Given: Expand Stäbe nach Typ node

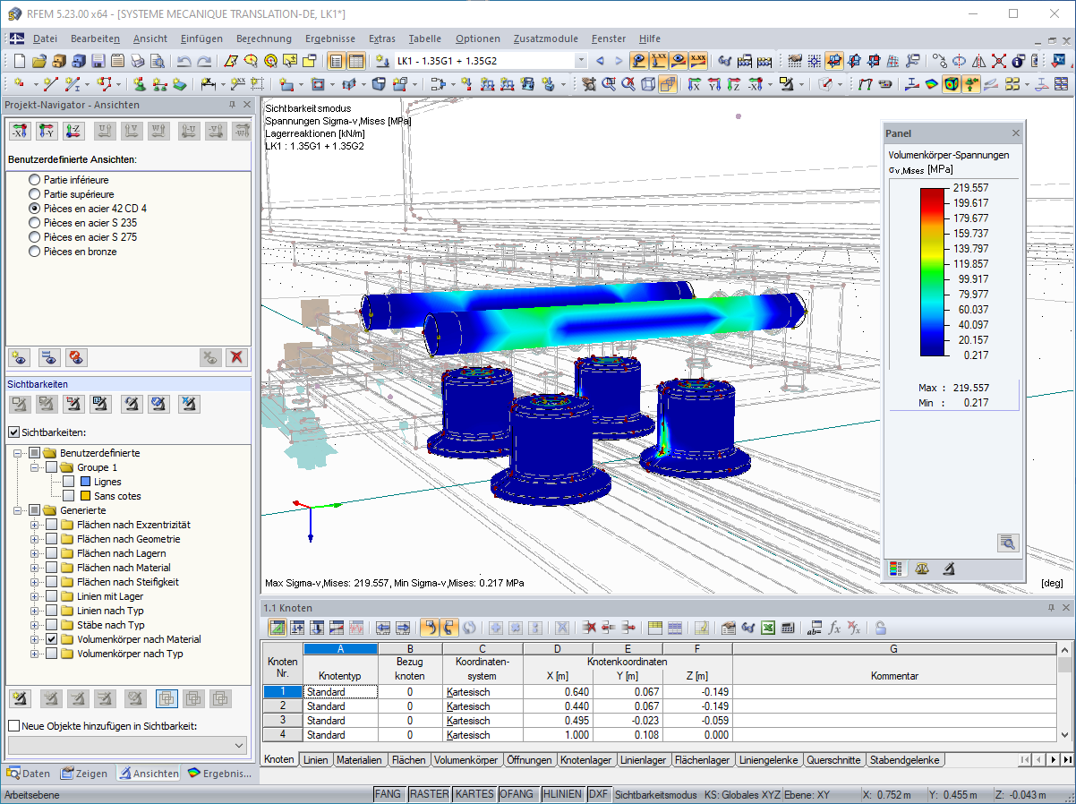Looking at the screenshot, I should 35,625.
